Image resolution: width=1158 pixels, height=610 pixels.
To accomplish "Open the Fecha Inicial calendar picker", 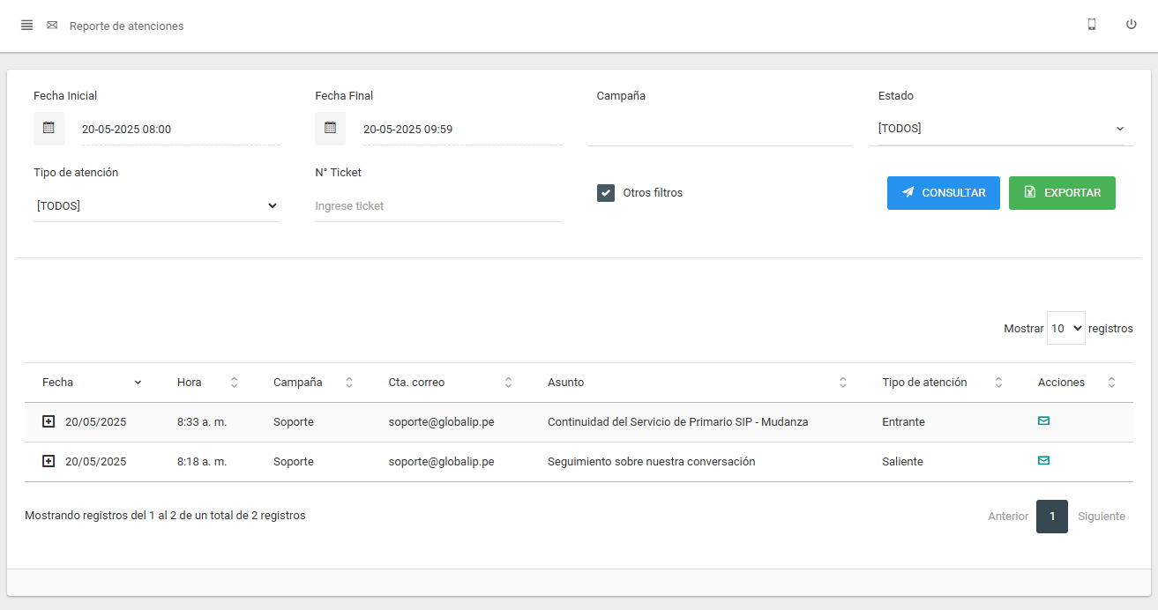I will (x=49, y=129).
